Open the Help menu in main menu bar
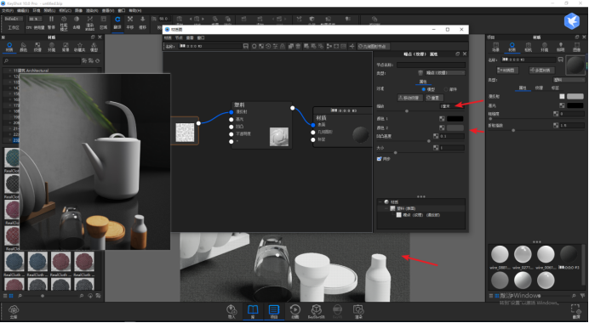The width and height of the screenshot is (589, 323). [x=135, y=10]
